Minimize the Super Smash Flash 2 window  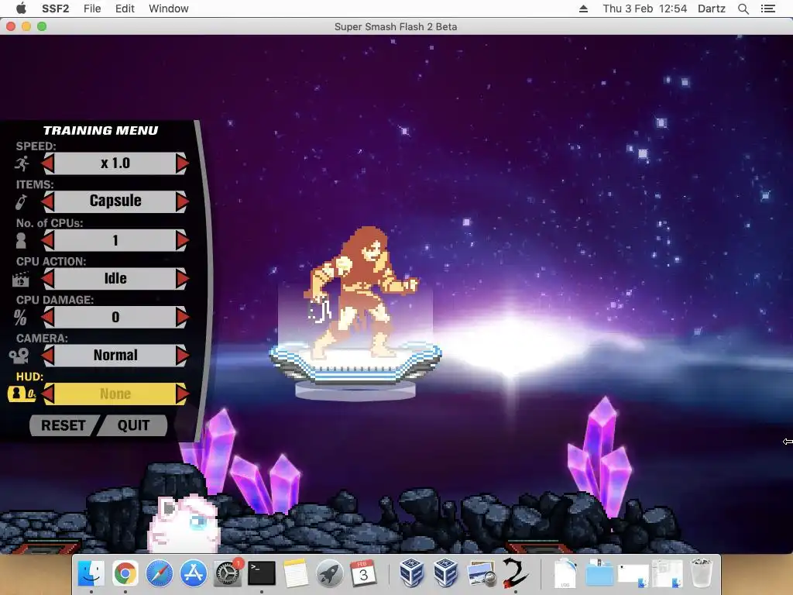26,26
